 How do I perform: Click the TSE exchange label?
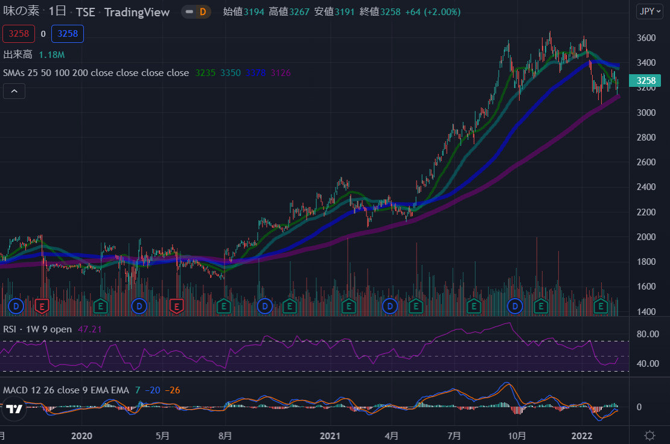(86, 12)
